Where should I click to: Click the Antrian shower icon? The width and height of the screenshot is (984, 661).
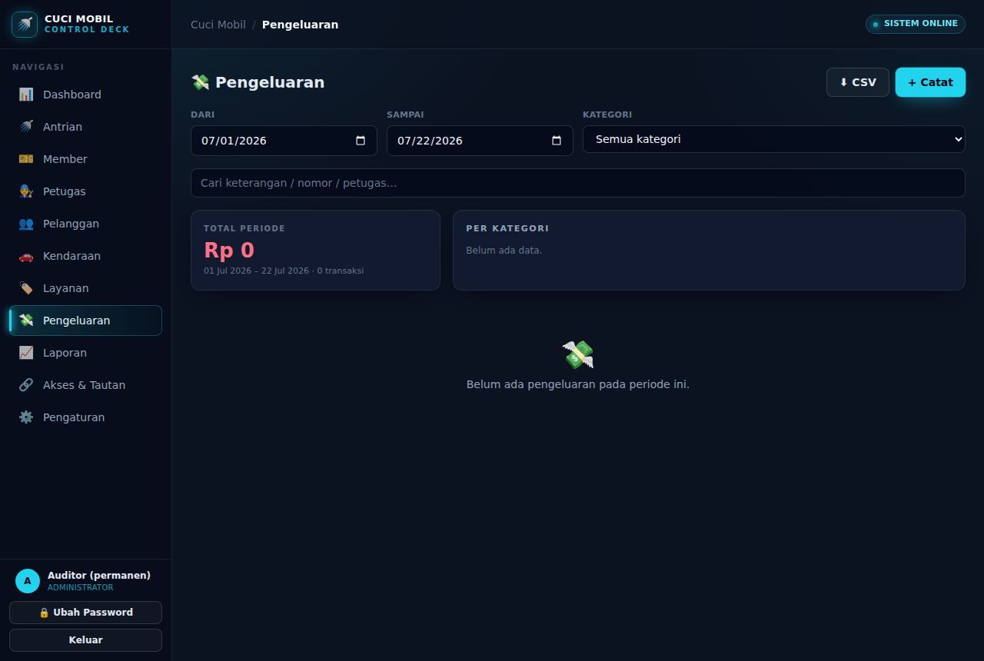click(x=26, y=127)
